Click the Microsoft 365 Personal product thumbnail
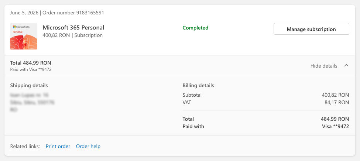The image size is (360, 161). [x=23, y=36]
